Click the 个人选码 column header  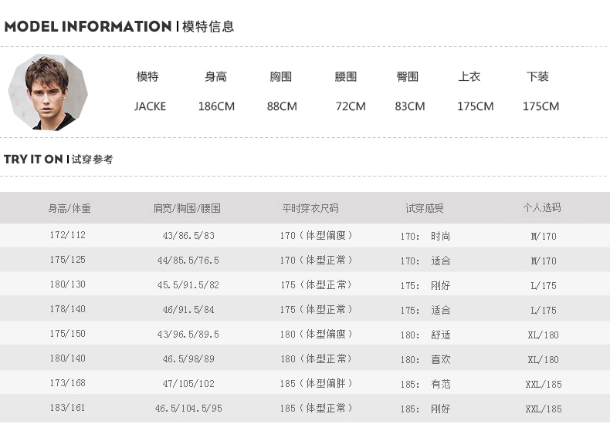(542, 208)
